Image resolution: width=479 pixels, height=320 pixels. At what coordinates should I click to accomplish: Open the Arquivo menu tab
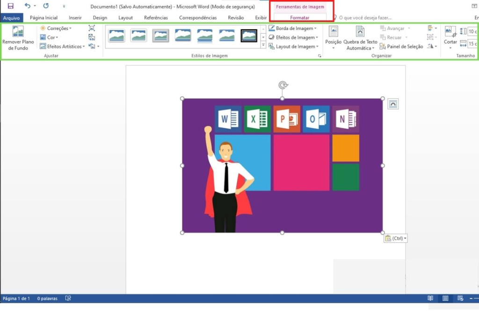(x=11, y=18)
